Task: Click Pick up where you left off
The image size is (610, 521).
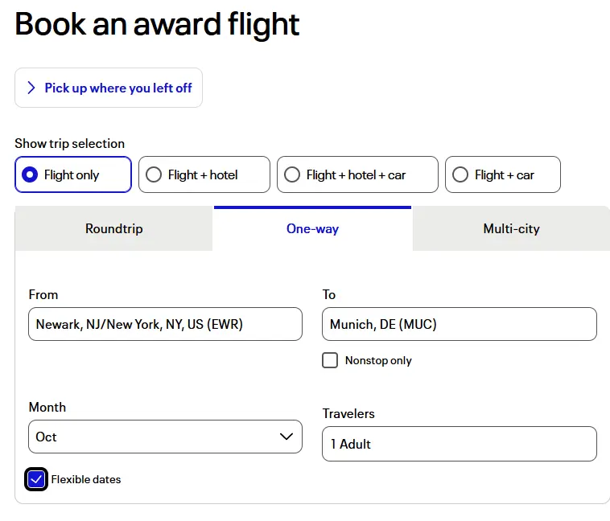Action: (x=117, y=88)
